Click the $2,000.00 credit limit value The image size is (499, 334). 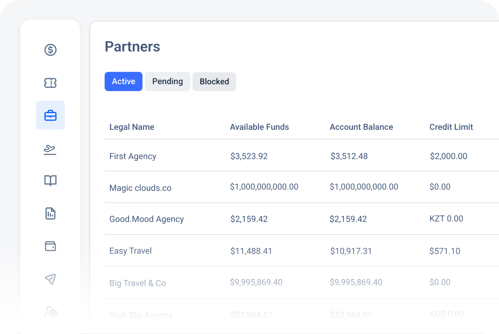coord(449,156)
